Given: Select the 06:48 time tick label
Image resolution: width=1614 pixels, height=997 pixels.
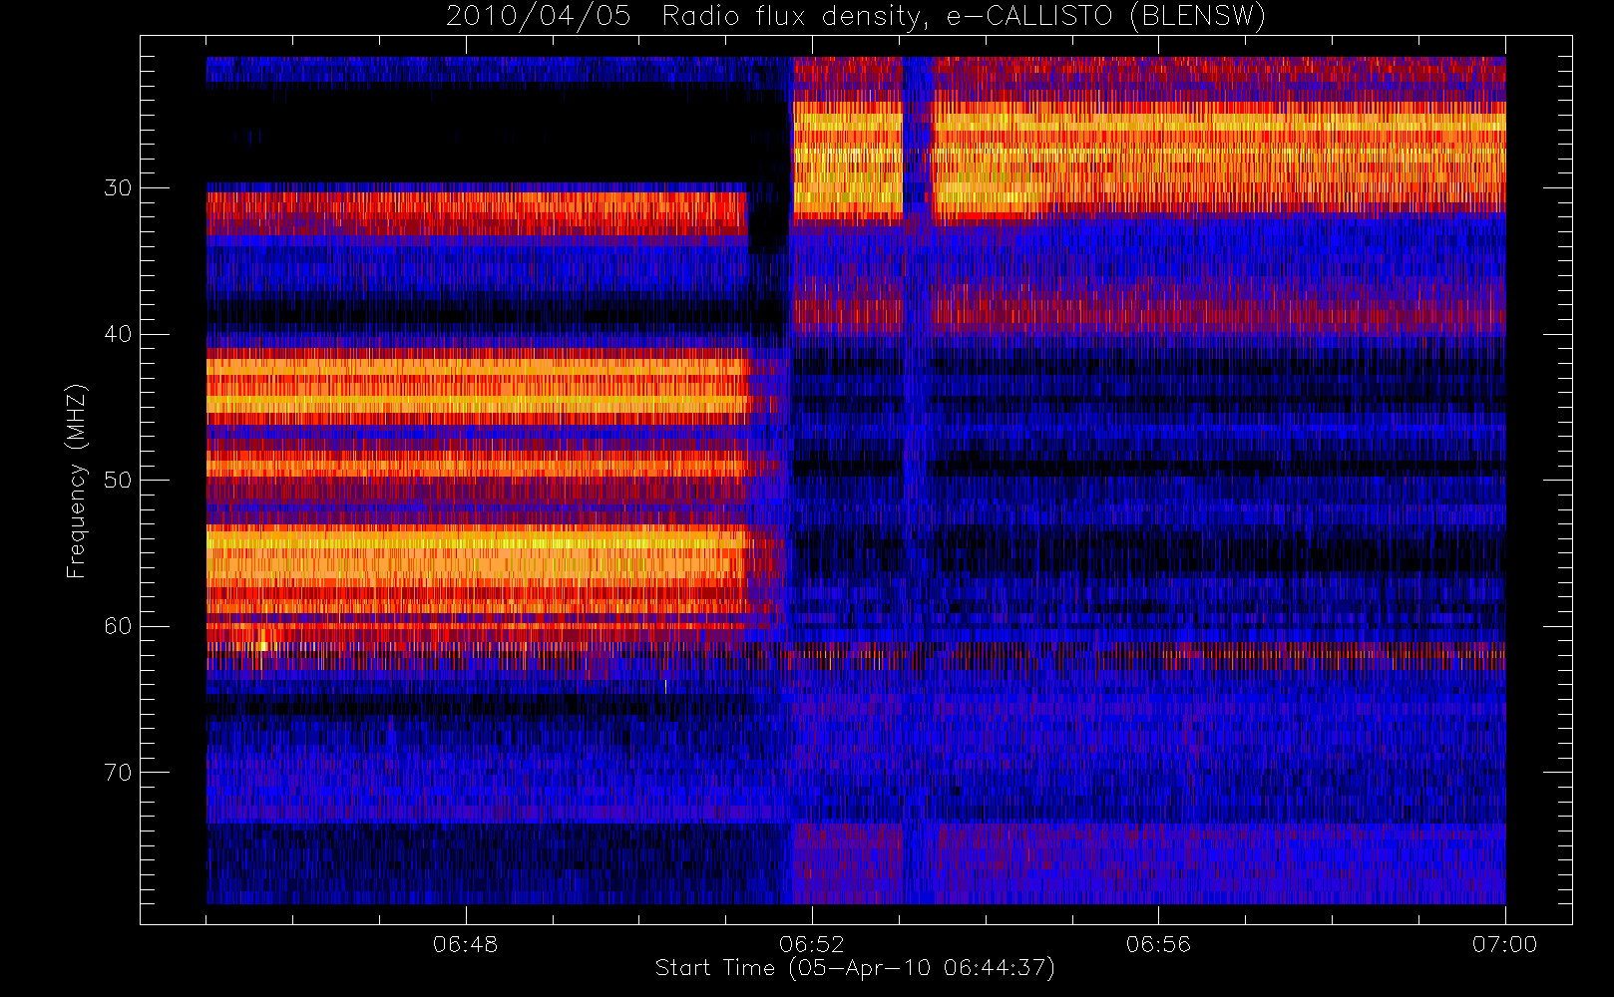Looking at the screenshot, I should (465, 944).
